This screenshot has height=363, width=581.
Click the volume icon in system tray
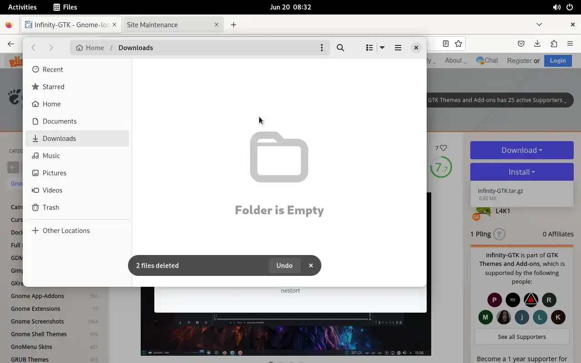pyautogui.click(x=556, y=7)
